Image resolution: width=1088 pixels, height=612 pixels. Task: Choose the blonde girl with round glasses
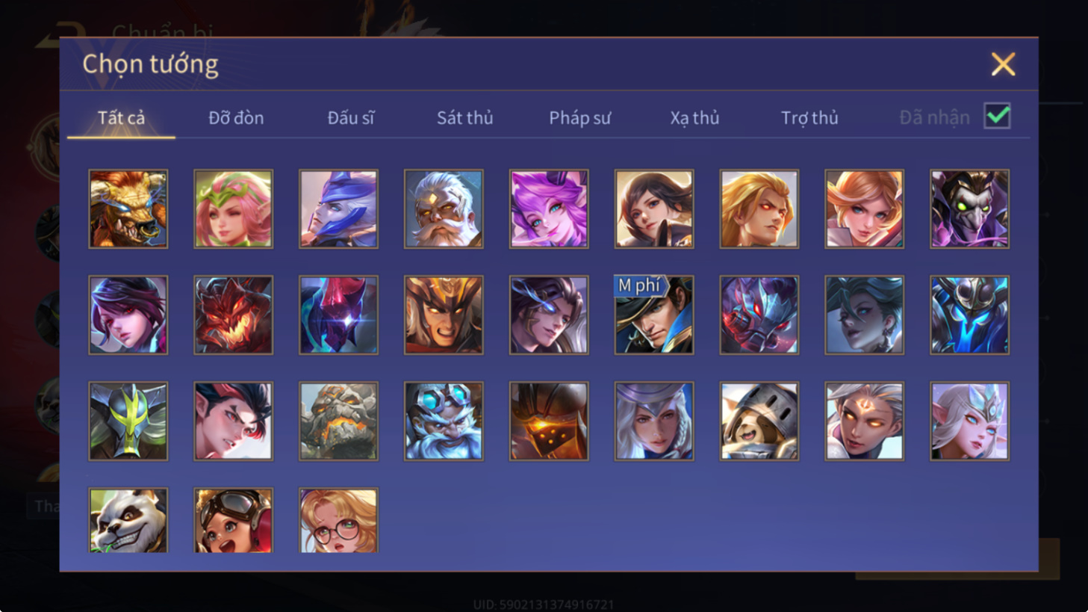click(x=338, y=521)
